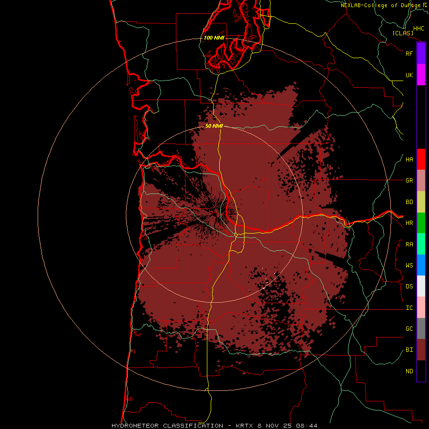Click the 50 NMI range ring label
Screen dimensions: 429x429
pyautogui.click(x=214, y=126)
